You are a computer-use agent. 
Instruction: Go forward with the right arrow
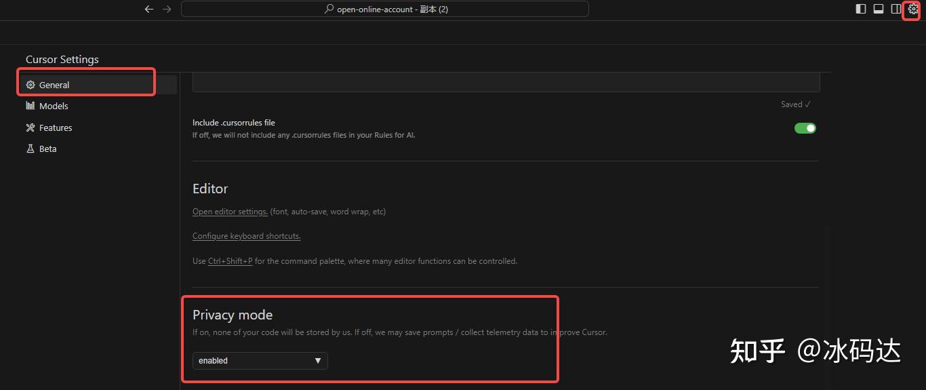pyautogui.click(x=167, y=9)
